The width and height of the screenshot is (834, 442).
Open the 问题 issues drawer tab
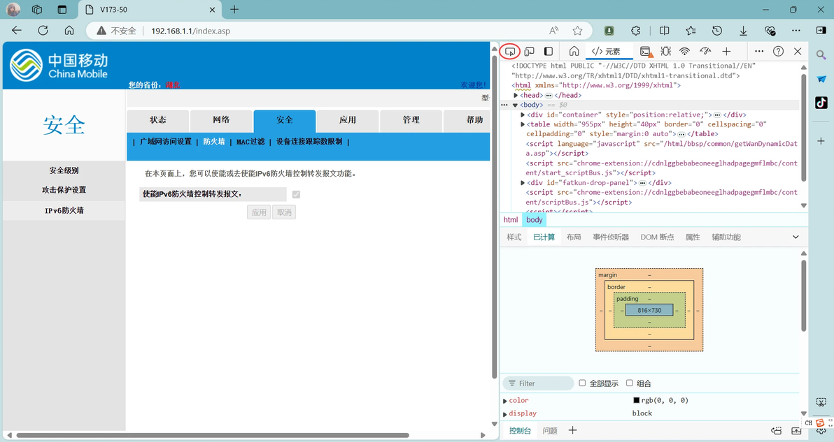[x=550, y=431]
